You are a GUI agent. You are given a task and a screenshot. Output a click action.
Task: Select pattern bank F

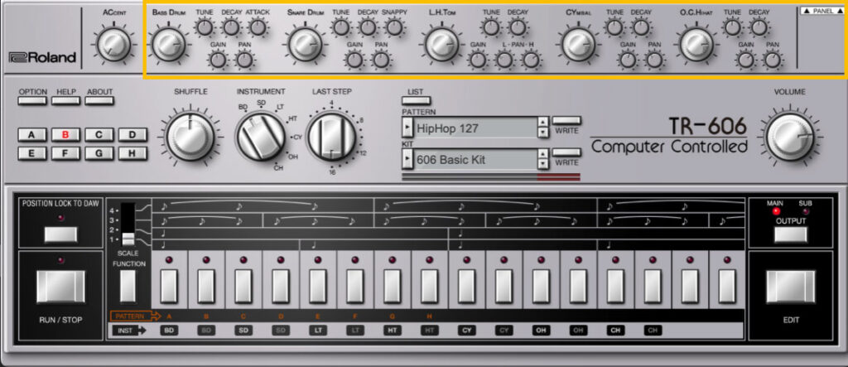(x=66, y=153)
